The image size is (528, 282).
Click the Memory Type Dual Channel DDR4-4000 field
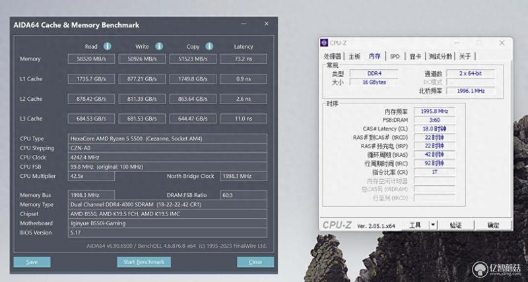pos(168,204)
